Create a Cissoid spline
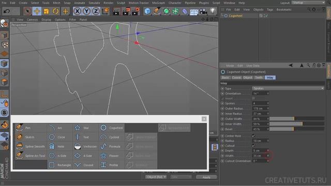331x186 pixels. pos(86,165)
